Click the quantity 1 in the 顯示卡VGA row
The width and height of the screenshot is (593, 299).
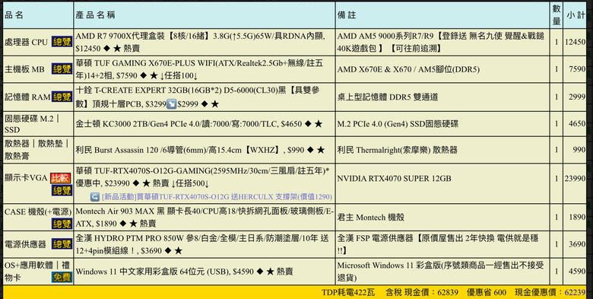[x=557, y=178]
